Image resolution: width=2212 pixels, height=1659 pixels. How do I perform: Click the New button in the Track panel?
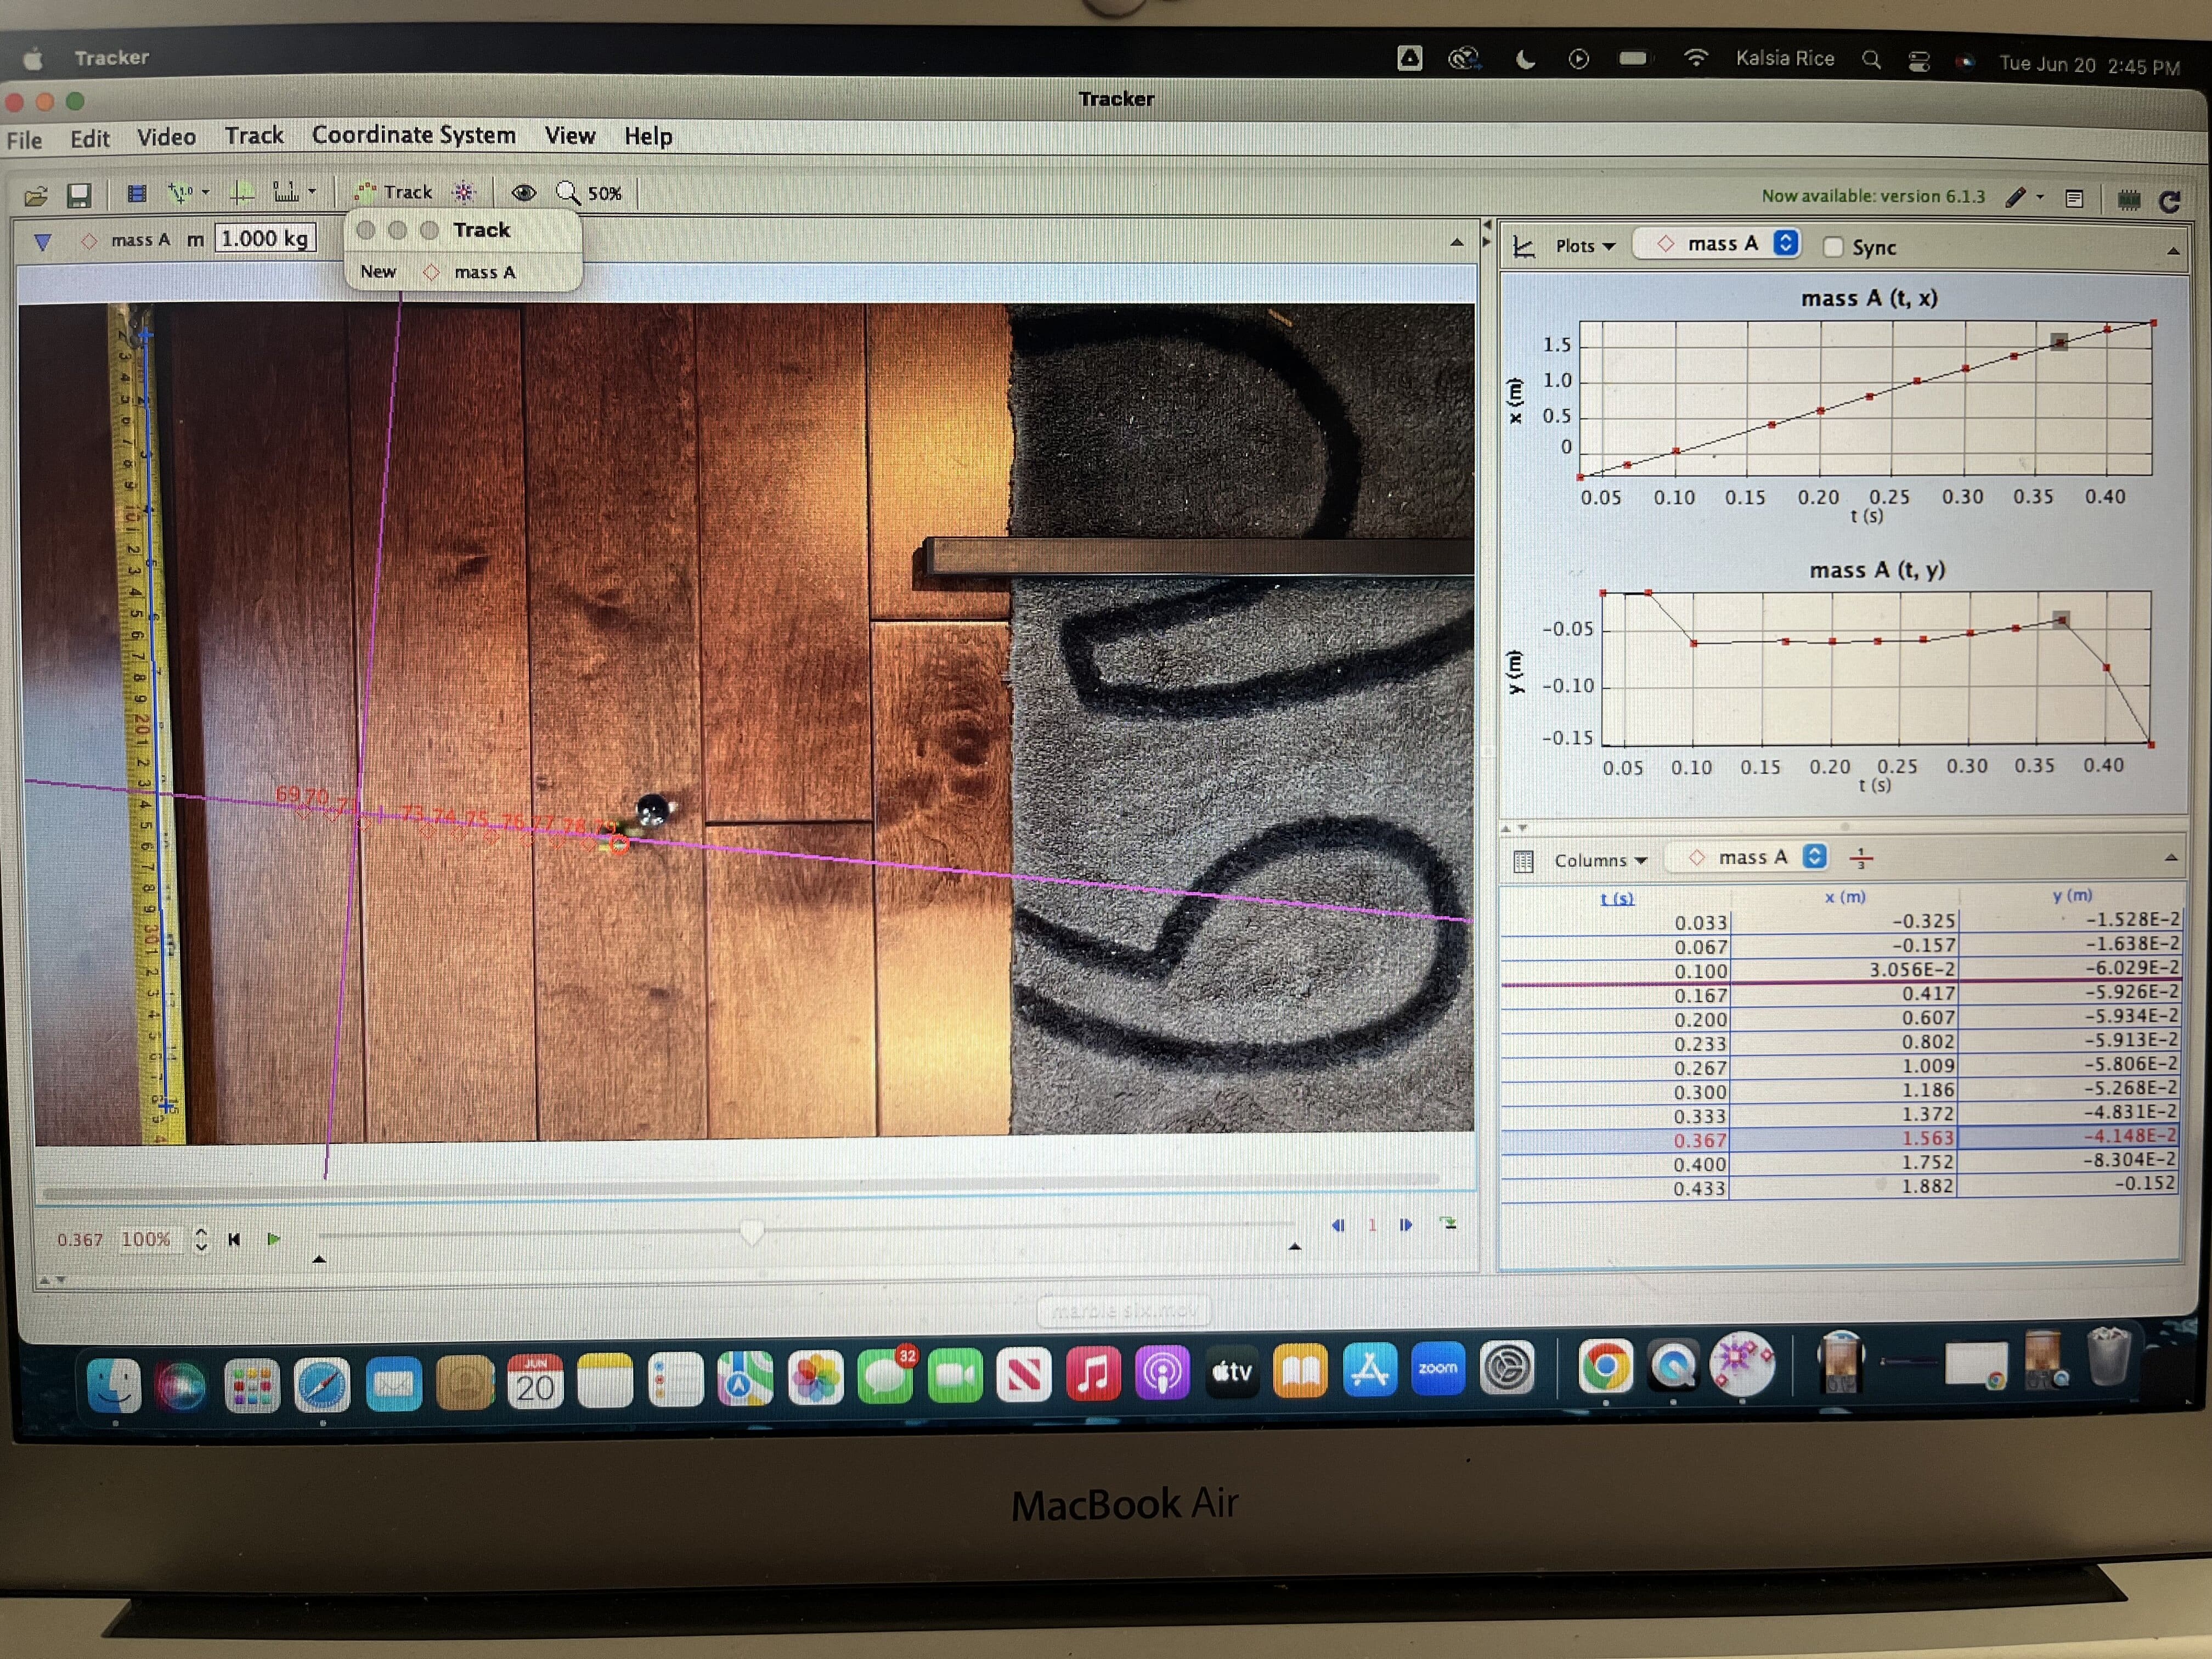(378, 272)
